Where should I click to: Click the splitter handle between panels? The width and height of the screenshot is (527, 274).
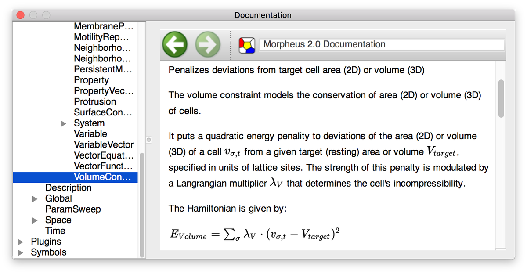point(148,140)
